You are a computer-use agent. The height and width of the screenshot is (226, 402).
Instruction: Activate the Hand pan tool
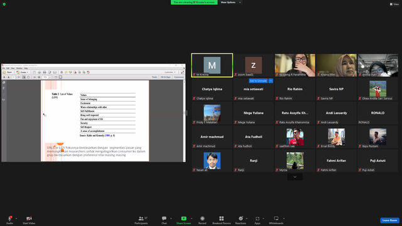click(x=28, y=77)
